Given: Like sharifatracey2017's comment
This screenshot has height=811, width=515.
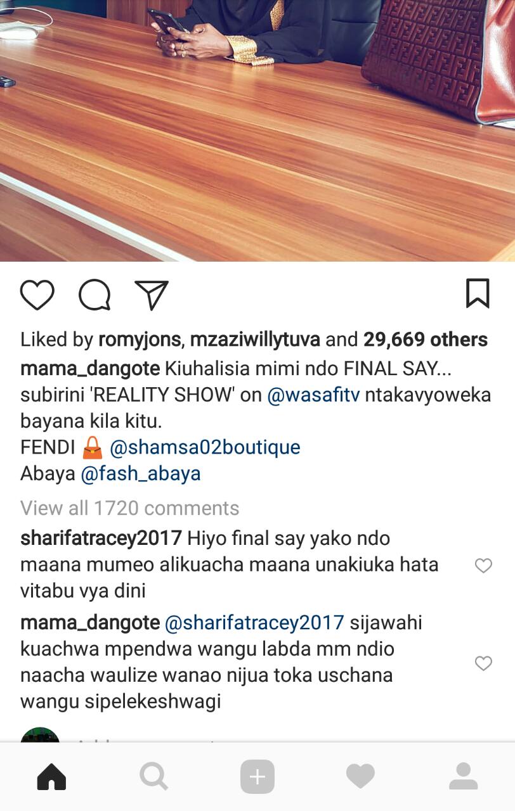Looking at the screenshot, I should [x=483, y=566].
